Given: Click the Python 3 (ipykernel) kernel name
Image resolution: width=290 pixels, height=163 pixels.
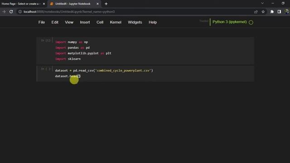Looking at the screenshot, I should pyautogui.click(x=230, y=22).
